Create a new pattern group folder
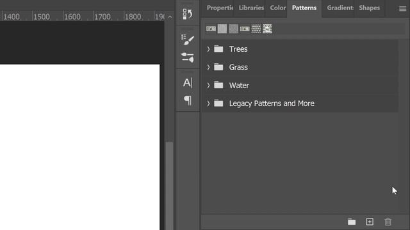Viewport: 410px width, 230px height. coord(352,222)
